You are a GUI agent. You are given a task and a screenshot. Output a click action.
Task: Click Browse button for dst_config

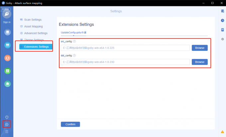200,62
